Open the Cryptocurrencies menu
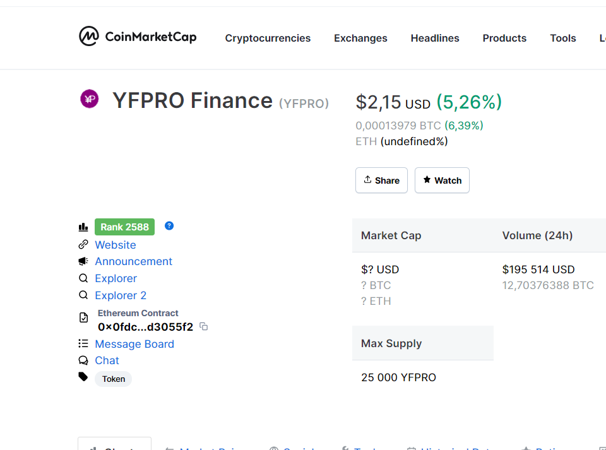Viewport: 606px width, 450px height. (268, 38)
